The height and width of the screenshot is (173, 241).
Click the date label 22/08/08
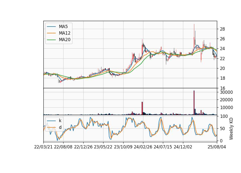[63, 147]
